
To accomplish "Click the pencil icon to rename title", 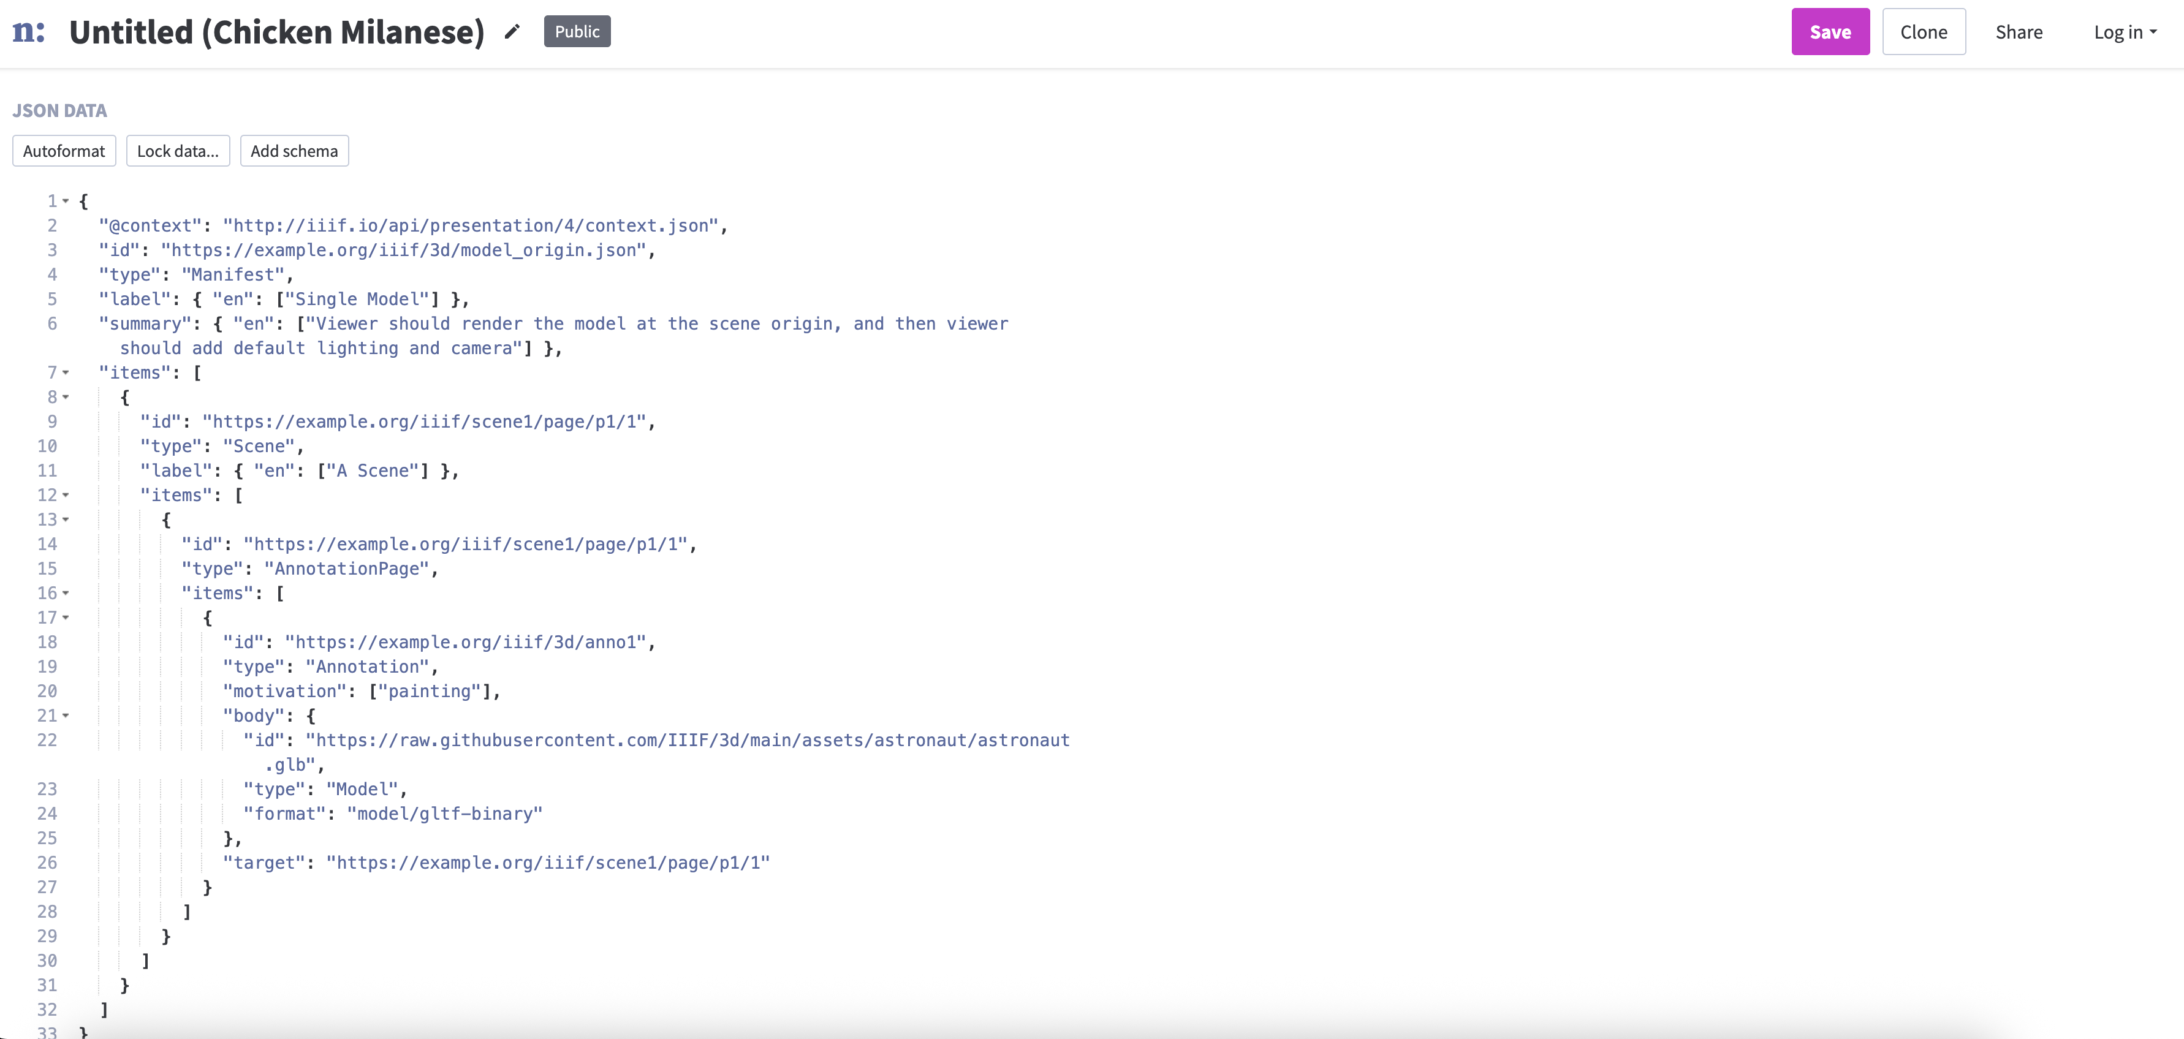I will coord(512,32).
